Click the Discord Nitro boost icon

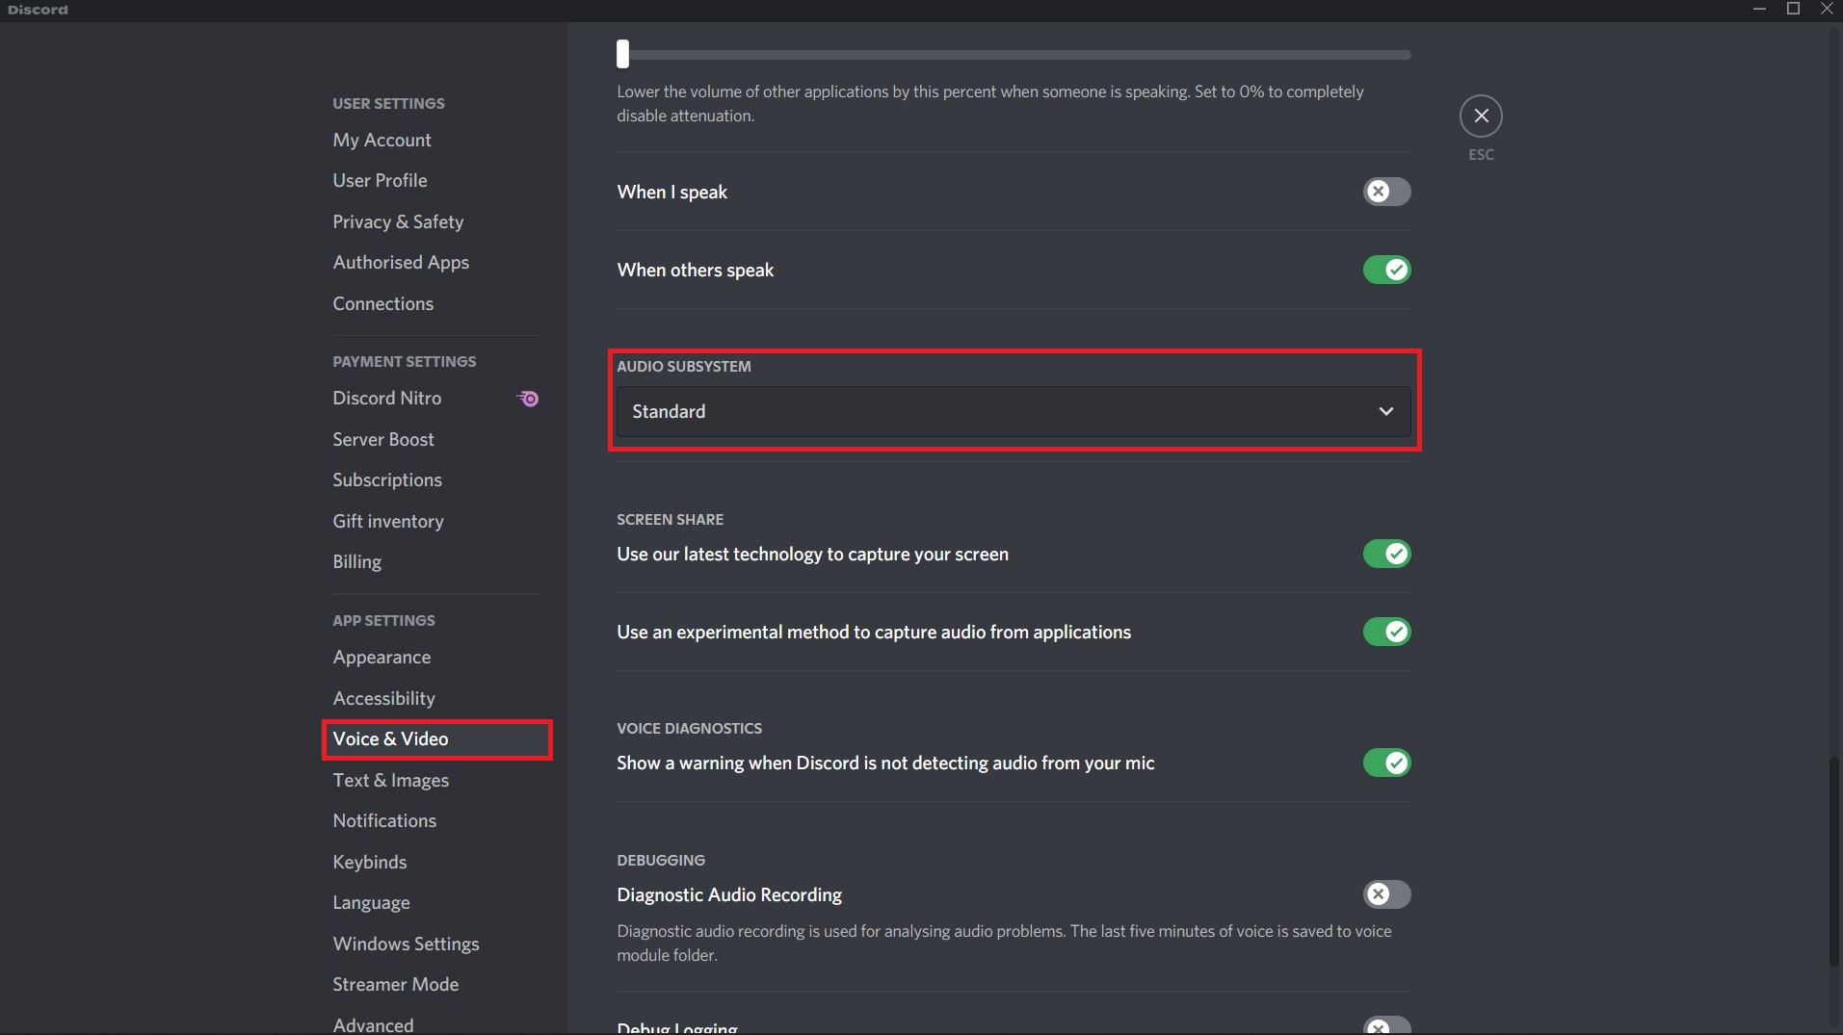(x=527, y=398)
